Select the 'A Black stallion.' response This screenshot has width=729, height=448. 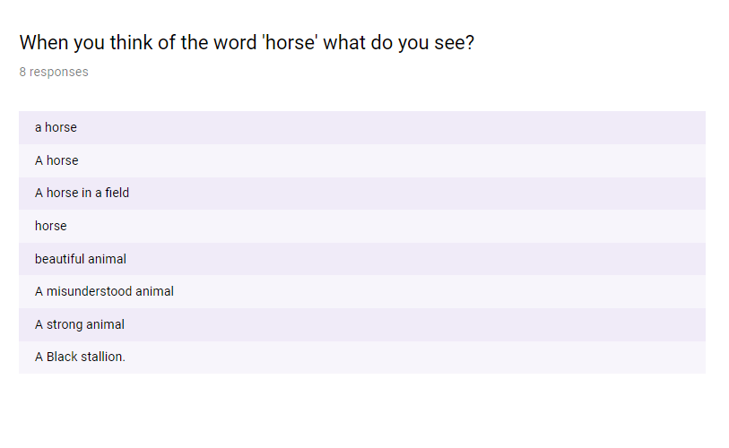(x=80, y=357)
